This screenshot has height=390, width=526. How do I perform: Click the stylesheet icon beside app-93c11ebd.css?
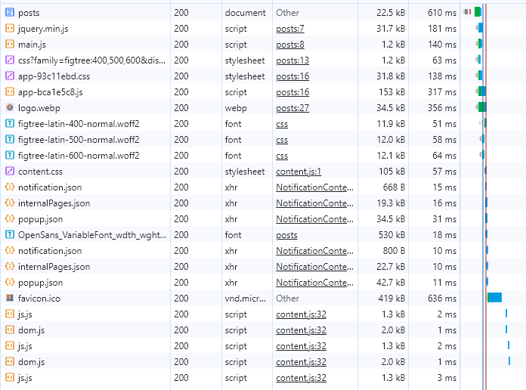coord(10,76)
